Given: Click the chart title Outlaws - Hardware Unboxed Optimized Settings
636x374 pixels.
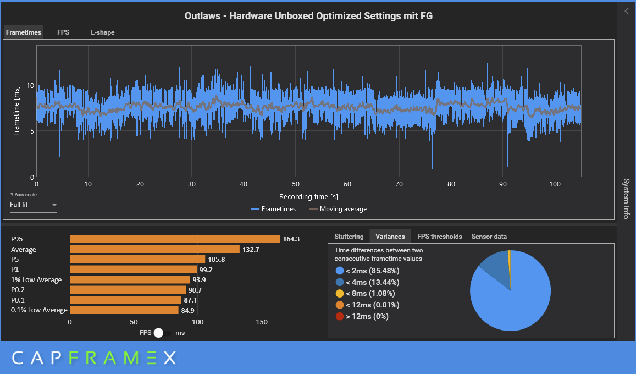Looking at the screenshot, I should tap(309, 16).
